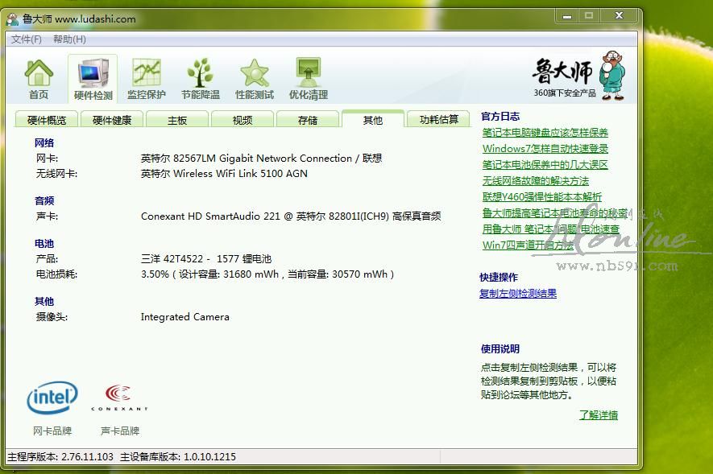The width and height of the screenshot is (713, 474).
Task: Open the 监控保护 monitoring icon
Action: (147, 79)
